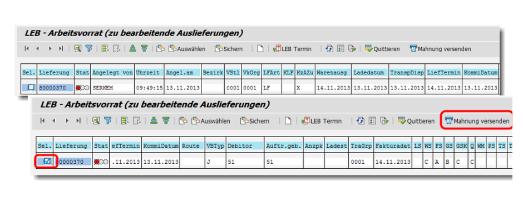523x222 pixels.
Task: Uncheck the red-highlighted Sel. checkbox
Action: (47, 162)
